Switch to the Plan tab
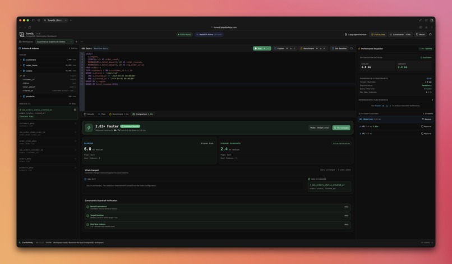Screen dimensions: 452x264 (102, 114)
